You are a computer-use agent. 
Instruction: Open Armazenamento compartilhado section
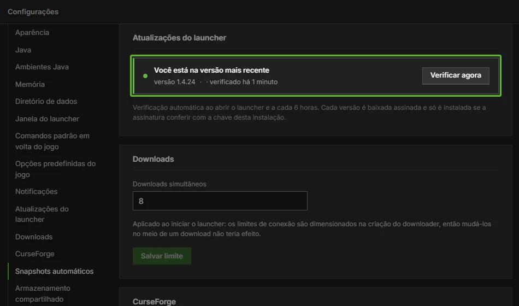(43, 293)
